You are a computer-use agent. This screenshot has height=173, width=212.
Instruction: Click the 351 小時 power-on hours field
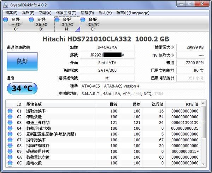click(x=191, y=78)
